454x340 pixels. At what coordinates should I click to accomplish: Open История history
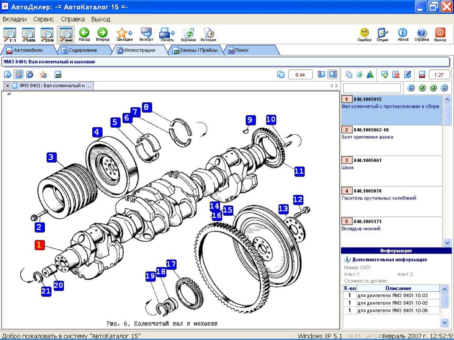click(x=208, y=34)
